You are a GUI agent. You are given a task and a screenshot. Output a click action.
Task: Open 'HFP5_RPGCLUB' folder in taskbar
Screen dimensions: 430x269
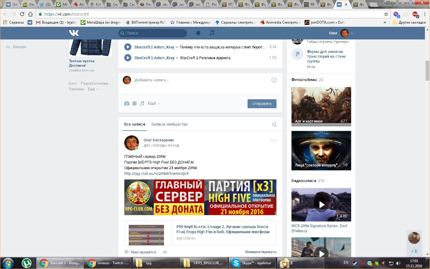(x=203, y=263)
